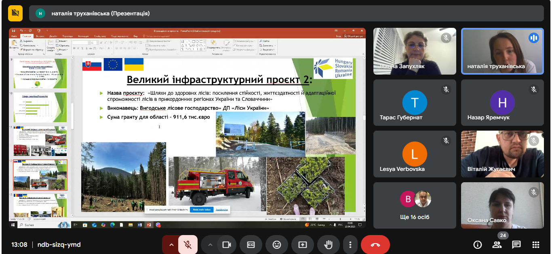Click the Создать слайд button
This screenshot has width=552, height=254.
[x=51, y=46]
